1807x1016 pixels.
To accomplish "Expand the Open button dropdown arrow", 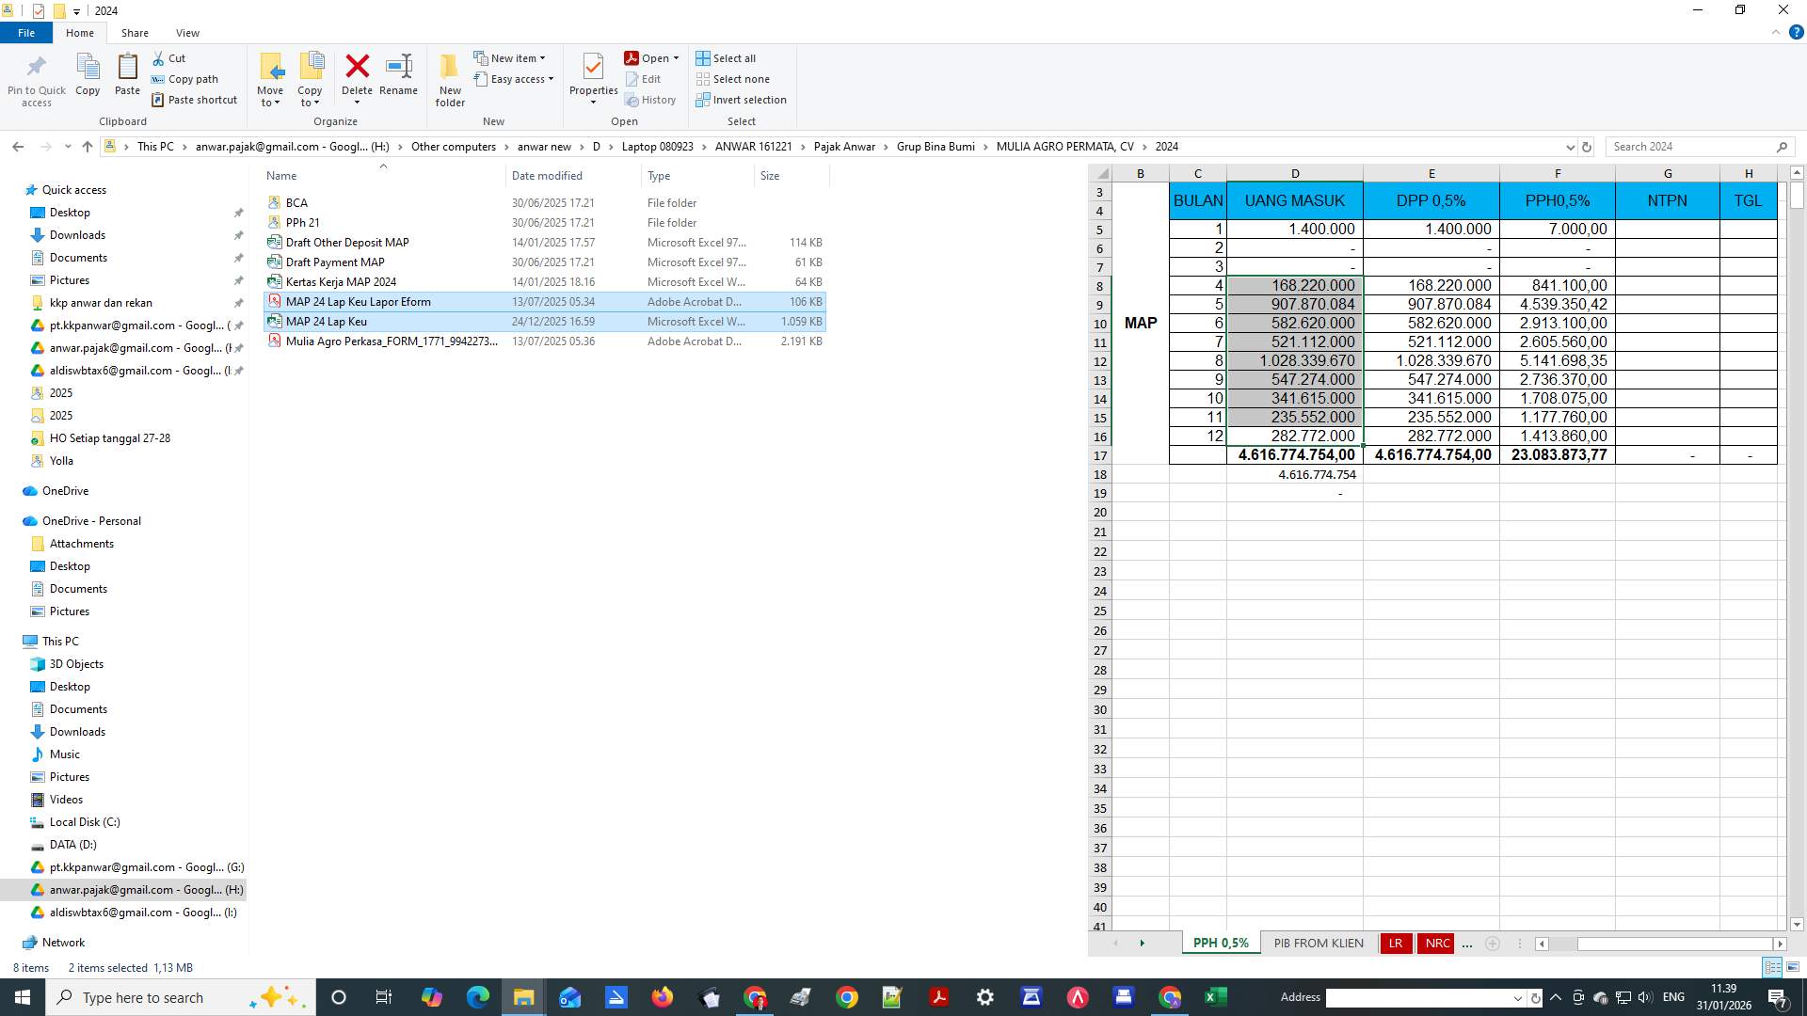I will coord(674,57).
